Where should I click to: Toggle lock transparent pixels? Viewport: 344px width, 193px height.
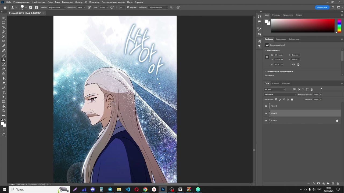[276, 99]
